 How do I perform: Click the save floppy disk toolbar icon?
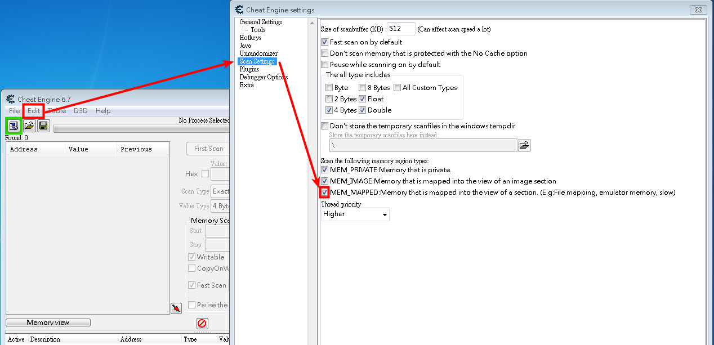[x=43, y=126]
